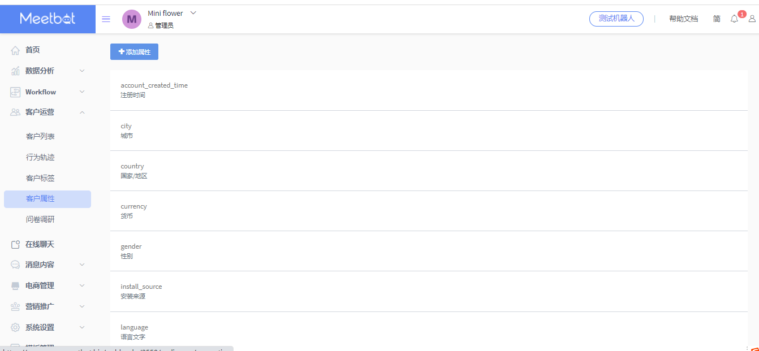Expand the 数据分析 submenu arrow

click(x=82, y=71)
